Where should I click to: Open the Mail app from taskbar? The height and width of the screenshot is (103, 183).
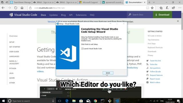[88, 101]
